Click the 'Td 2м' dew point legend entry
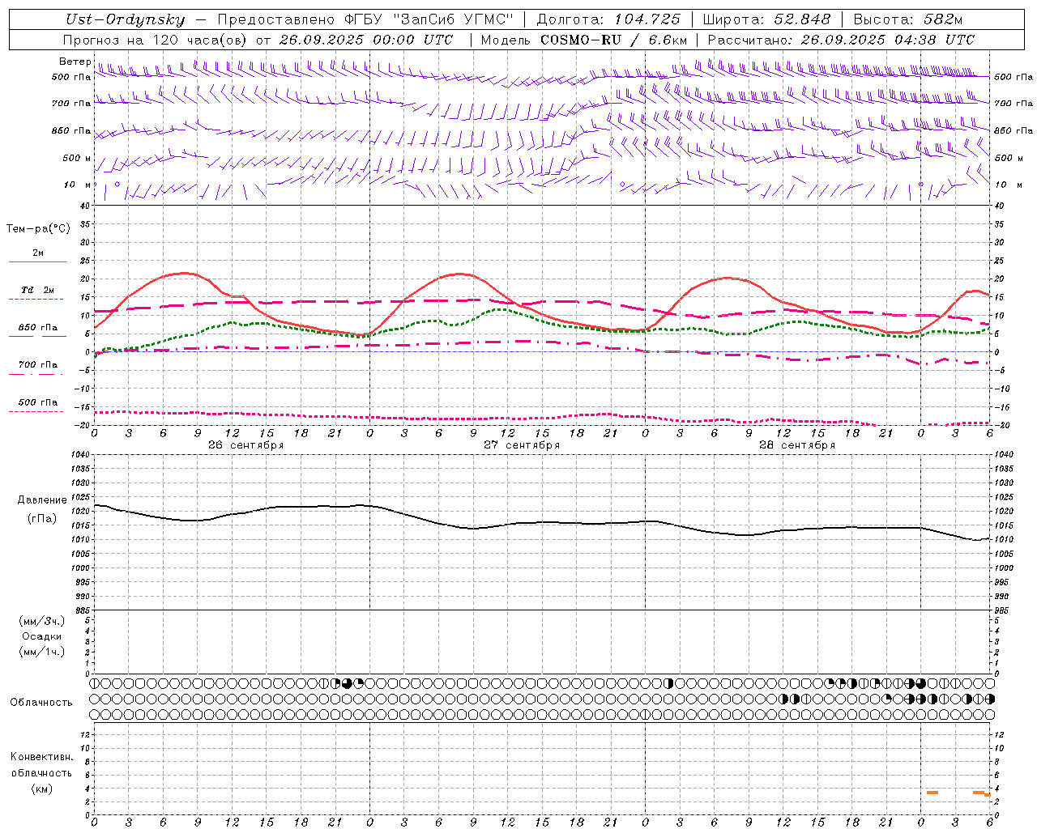 click(x=38, y=290)
